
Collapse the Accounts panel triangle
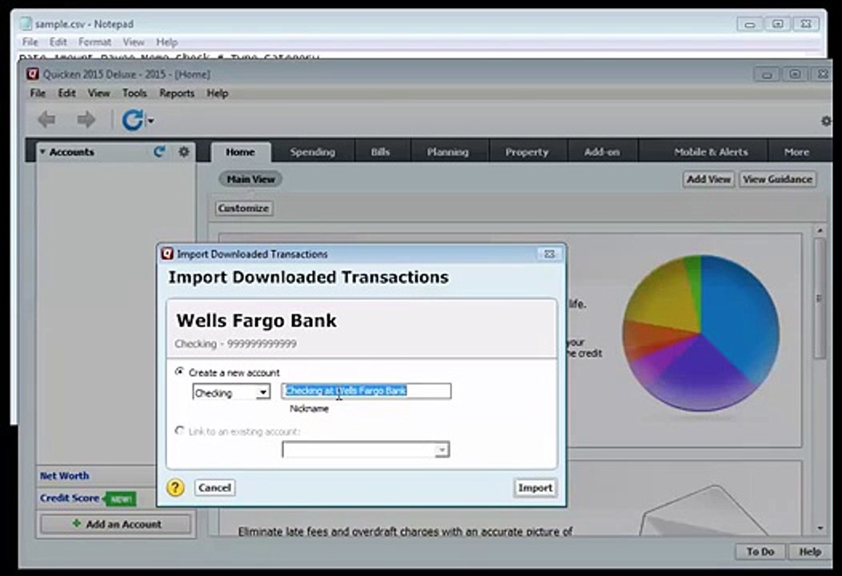click(x=42, y=152)
